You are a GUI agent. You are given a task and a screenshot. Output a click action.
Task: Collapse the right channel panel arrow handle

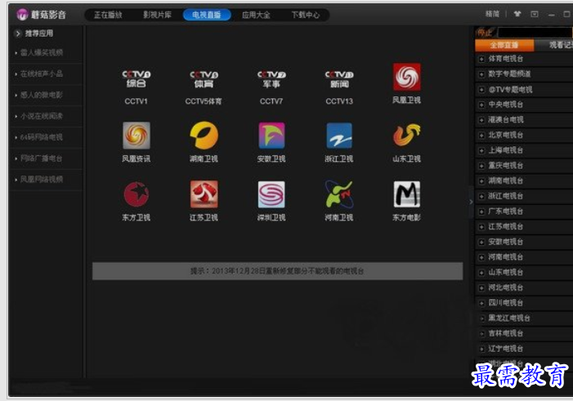pos(471,202)
